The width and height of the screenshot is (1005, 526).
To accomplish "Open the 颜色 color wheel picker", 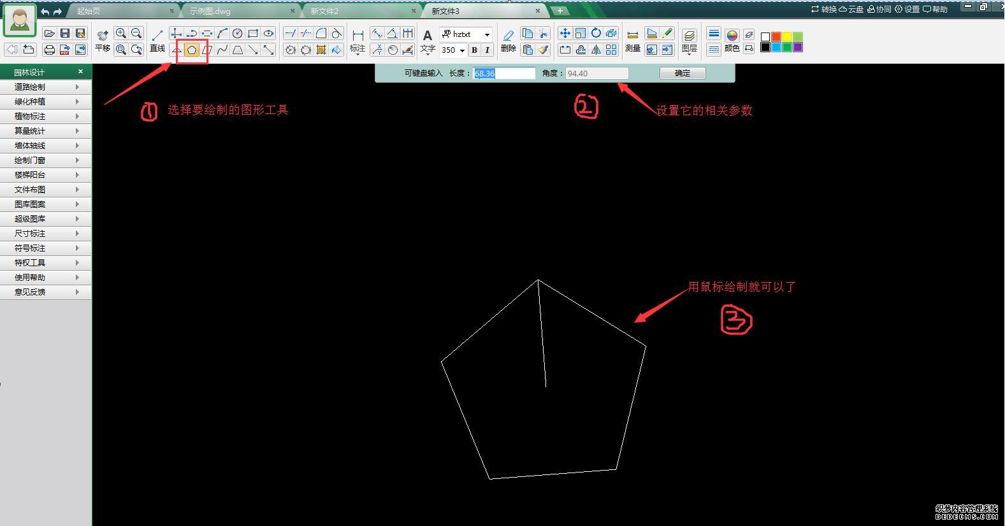I will (732, 40).
